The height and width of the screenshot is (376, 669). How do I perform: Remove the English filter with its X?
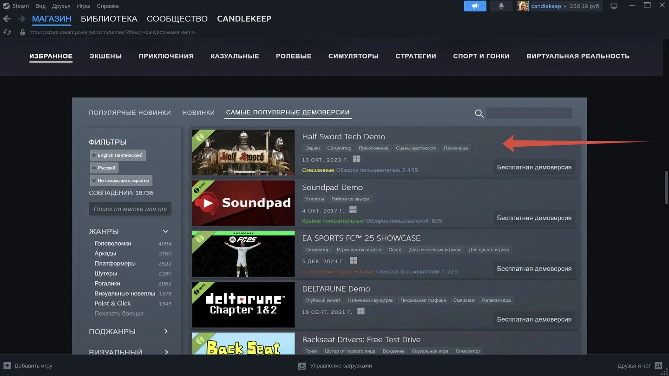(94, 155)
